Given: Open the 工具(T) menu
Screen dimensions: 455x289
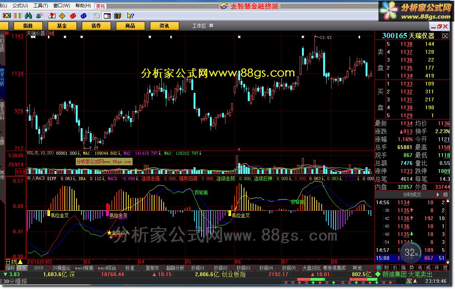Looking at the screenshot, I should pyautogui.click(x=41, y=6).
